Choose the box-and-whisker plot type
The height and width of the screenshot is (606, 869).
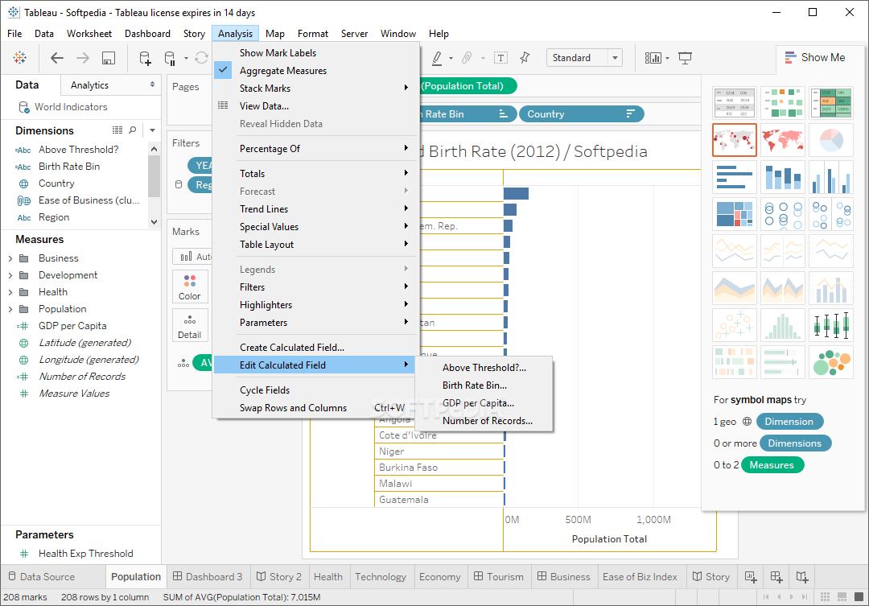pos(830,325)
